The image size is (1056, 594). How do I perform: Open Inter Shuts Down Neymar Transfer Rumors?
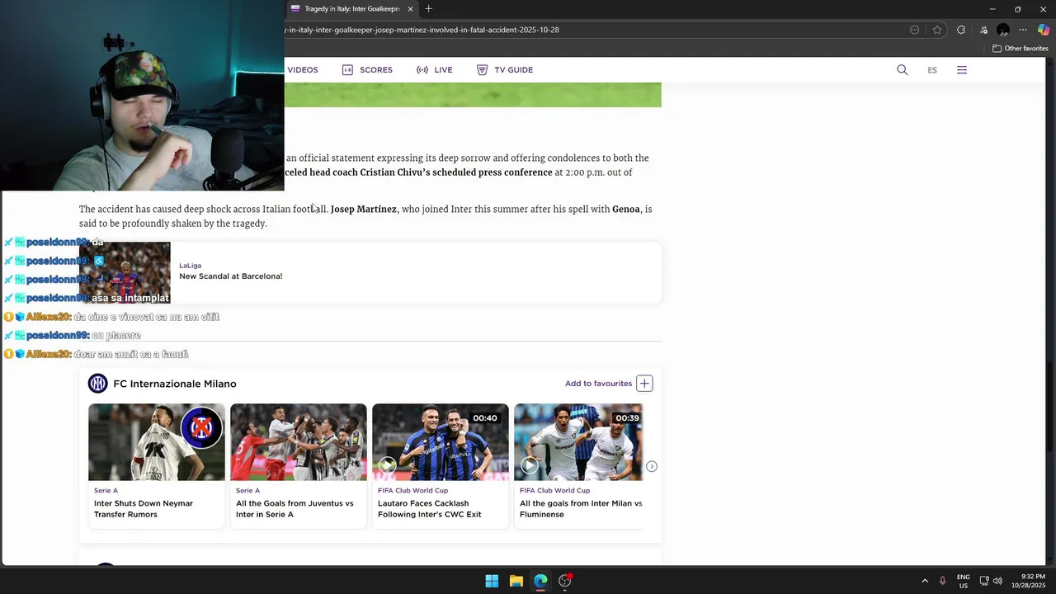pyautogui.click(x=144, y=509)
